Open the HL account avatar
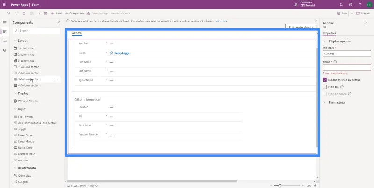Screen dimensions: 374x188 tap(369, 5)
